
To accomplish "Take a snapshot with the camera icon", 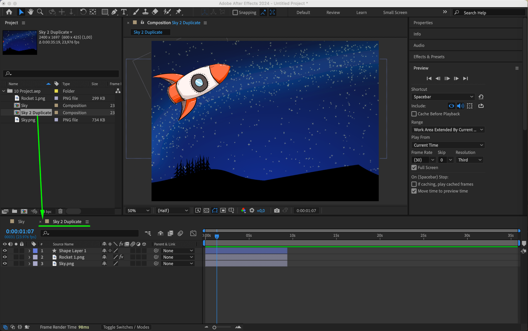I will pos(277,211).
